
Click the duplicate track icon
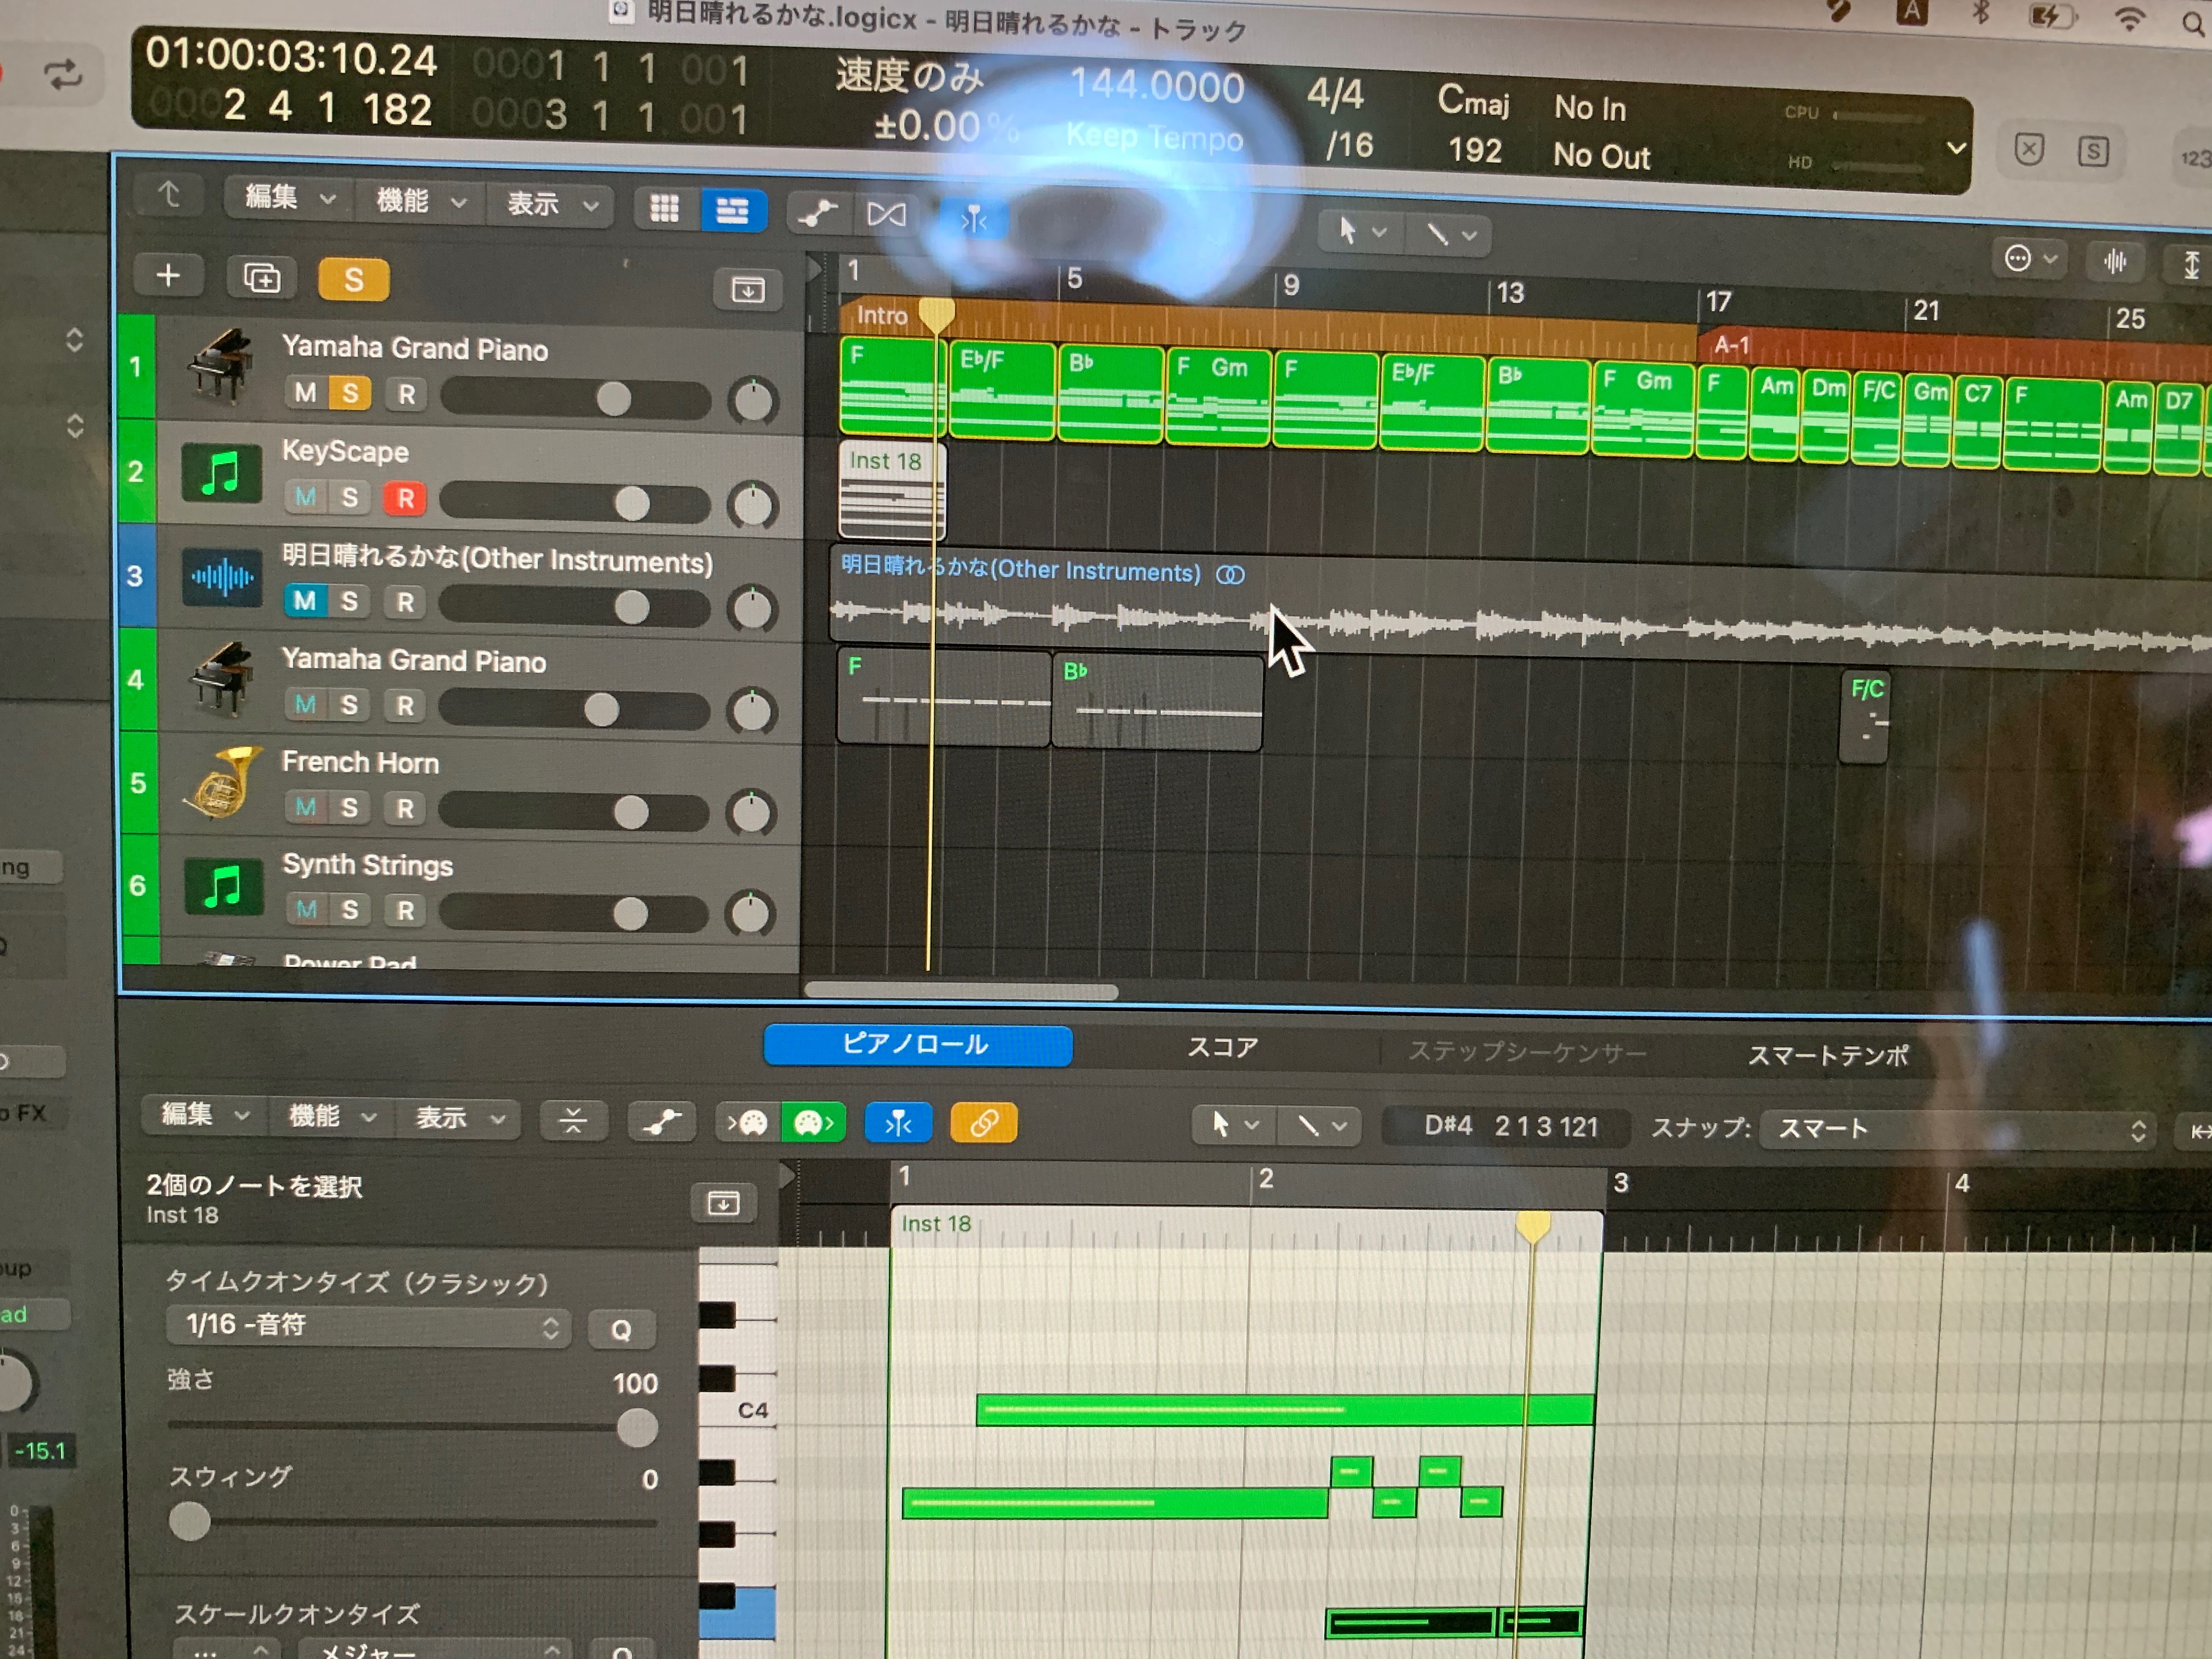point(261,277)
